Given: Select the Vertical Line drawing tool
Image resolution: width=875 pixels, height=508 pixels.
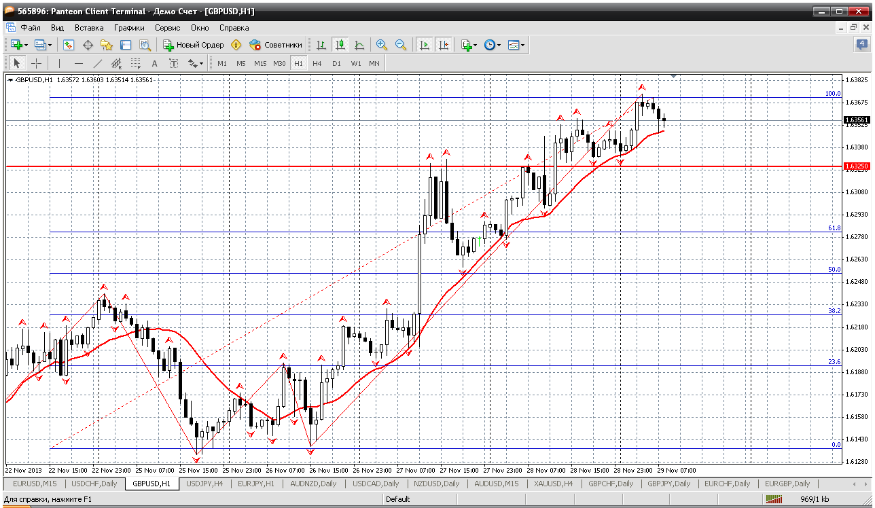Looking at the screenshot, I should pos(59,63).
